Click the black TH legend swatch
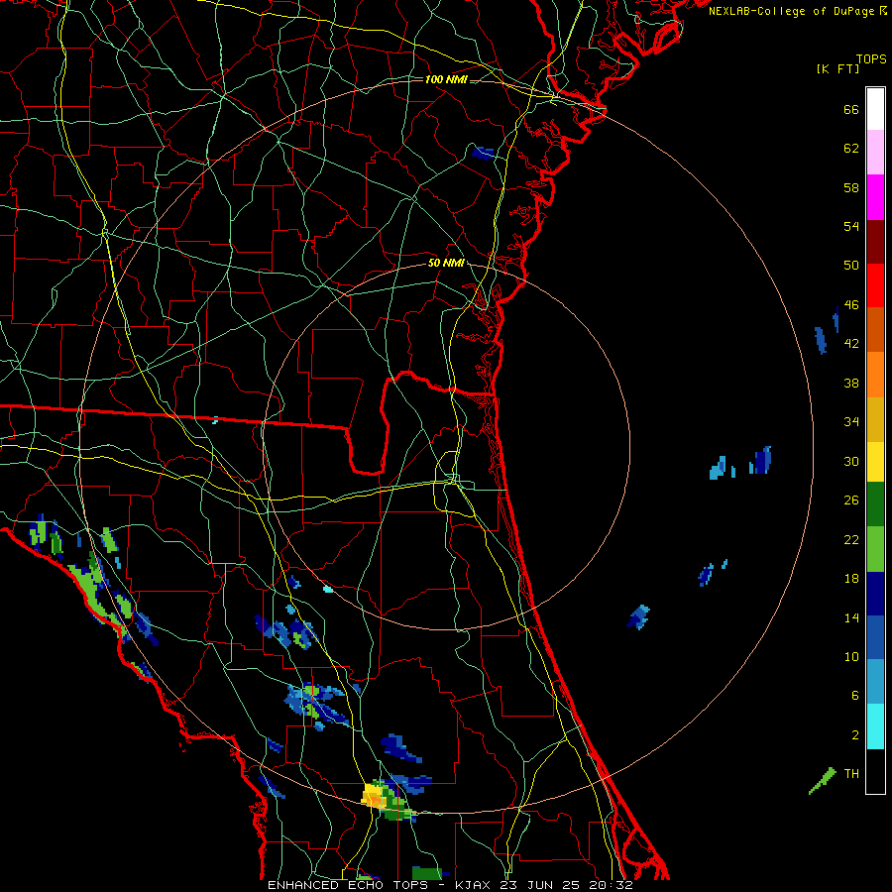The width and height of the screenshot is (892, 892). (x=875, y=771)
